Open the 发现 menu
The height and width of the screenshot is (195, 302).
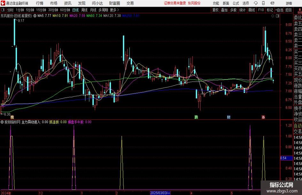82,3
